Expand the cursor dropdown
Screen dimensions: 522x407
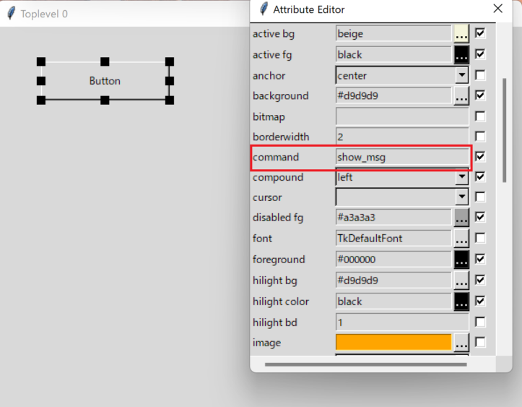coord(462,197)
